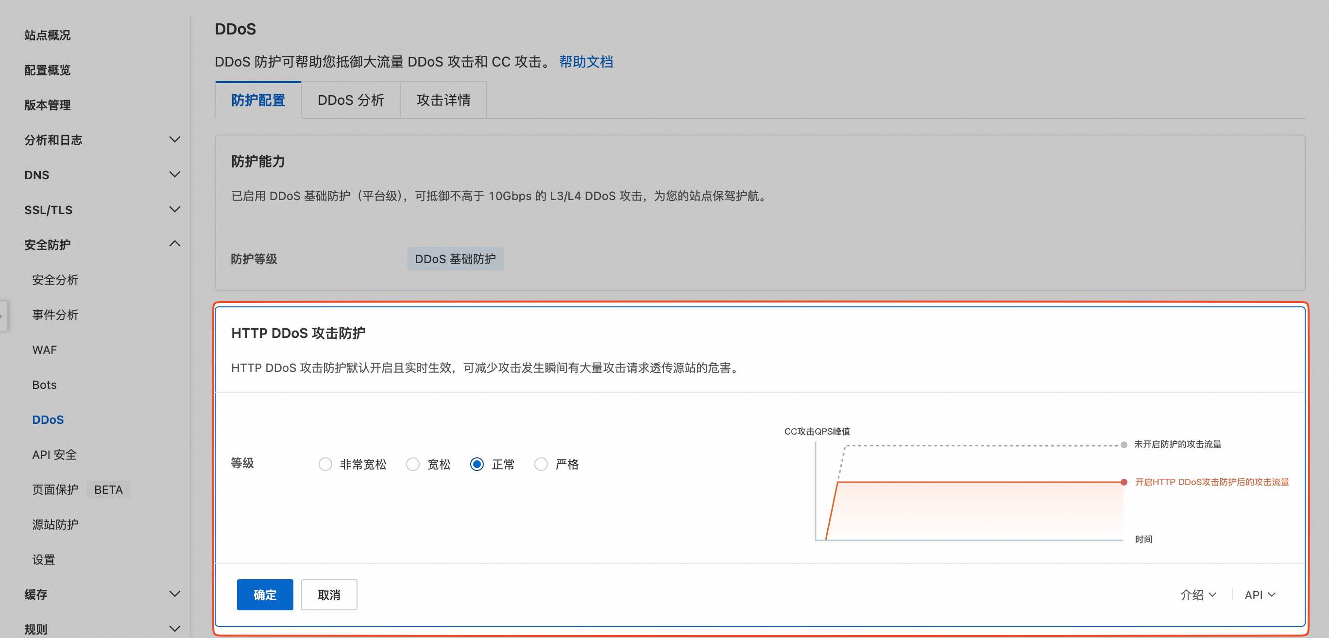Collapse the 安全防护 section chevron

[175, 244]
